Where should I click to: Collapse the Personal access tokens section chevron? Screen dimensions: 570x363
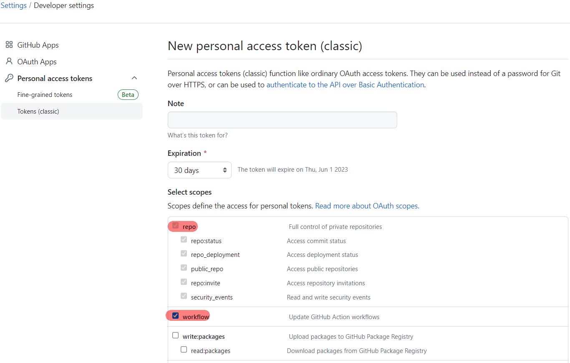(x=134, y=78)
